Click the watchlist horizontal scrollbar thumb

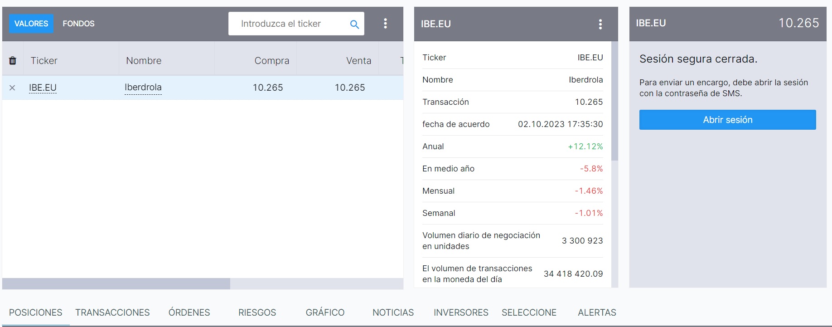(116, 284)
